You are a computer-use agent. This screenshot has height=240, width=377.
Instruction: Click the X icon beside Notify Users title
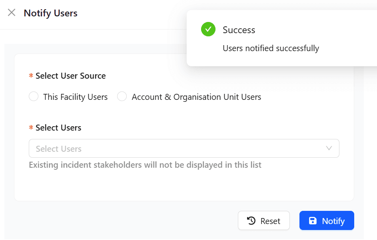click(11, 12)
